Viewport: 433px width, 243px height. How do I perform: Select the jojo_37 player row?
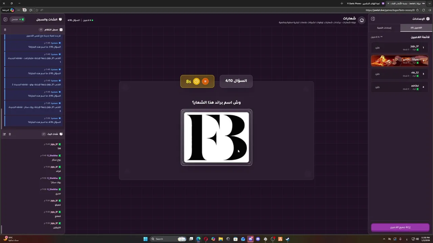point(400,48)
